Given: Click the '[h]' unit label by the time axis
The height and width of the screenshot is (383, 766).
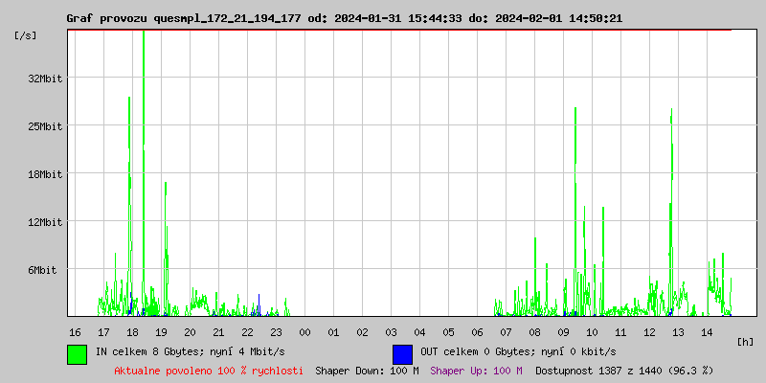Looking at the screenshot, I should [x=746, y=341].
